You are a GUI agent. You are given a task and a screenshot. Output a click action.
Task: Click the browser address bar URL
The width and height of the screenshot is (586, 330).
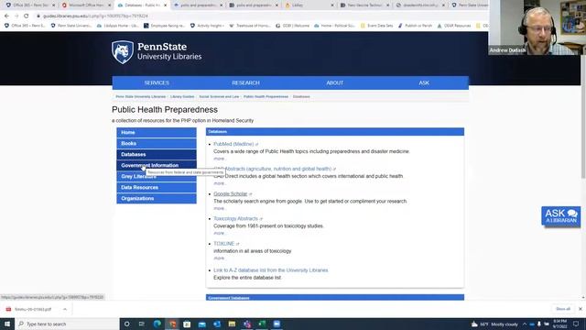[x=95, y=16]
